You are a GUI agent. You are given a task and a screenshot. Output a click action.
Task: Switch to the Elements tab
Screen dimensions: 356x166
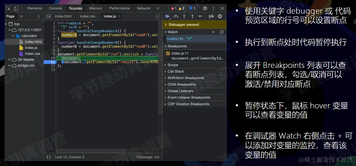pyautogui.click(x=34, y=8)
